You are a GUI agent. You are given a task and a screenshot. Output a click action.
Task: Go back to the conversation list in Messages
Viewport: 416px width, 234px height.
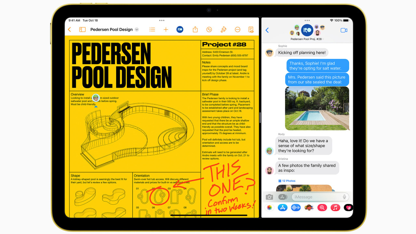(267, 30)
